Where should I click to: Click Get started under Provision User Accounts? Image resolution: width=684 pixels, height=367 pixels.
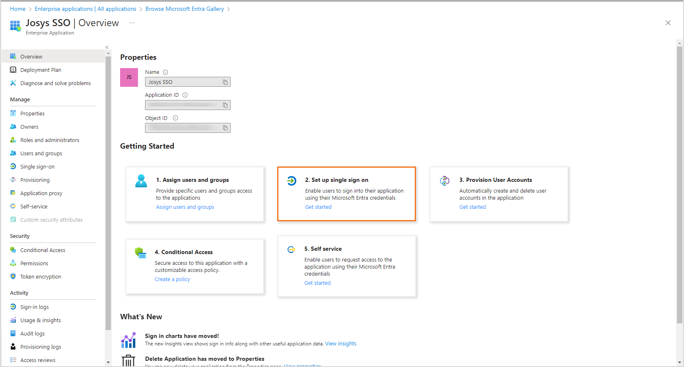point(472,207)
